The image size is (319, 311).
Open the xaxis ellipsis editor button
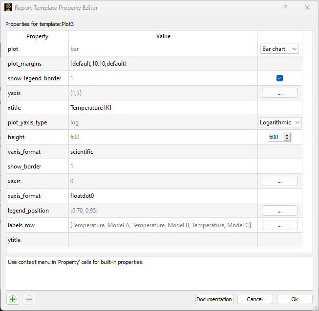coord(279,181)
